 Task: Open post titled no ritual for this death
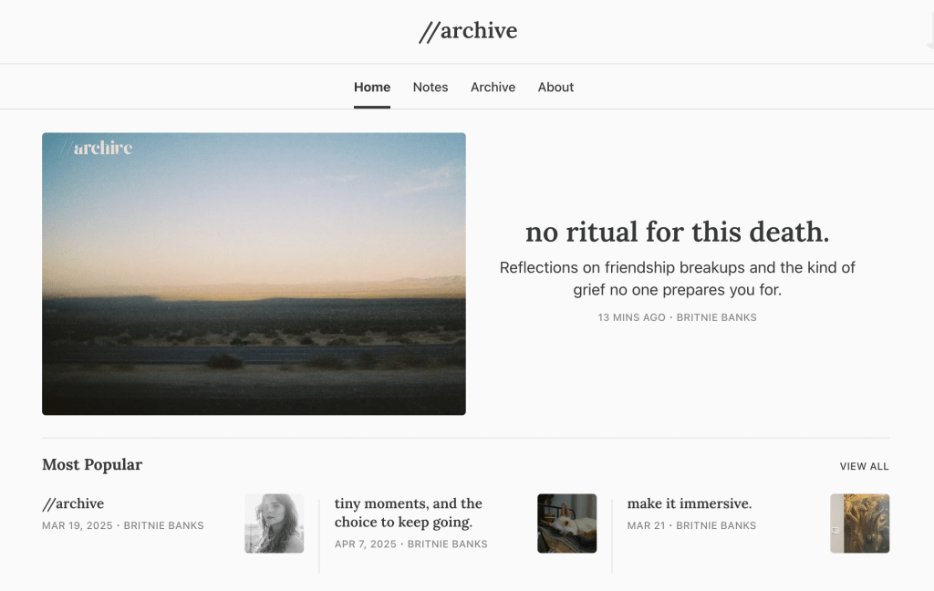pyautogui.click(x=678, y=232)
